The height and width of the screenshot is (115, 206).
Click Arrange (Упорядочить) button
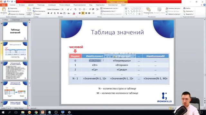point(148,11)
